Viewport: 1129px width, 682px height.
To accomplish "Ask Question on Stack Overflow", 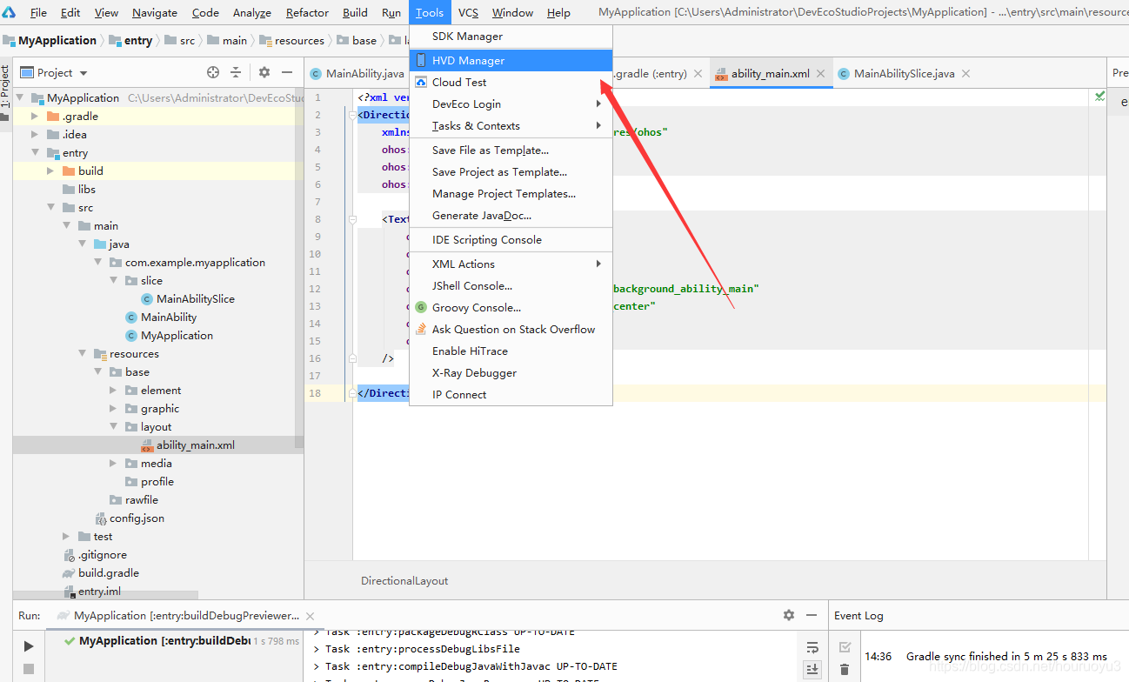I will click(511, 329).
